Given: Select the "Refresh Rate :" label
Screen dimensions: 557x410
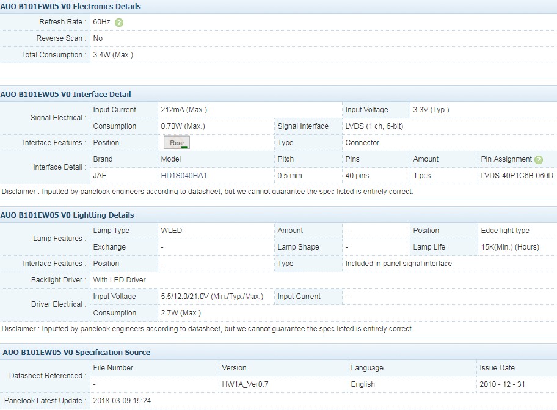Looking at the screenshot, I should [63, 22].
